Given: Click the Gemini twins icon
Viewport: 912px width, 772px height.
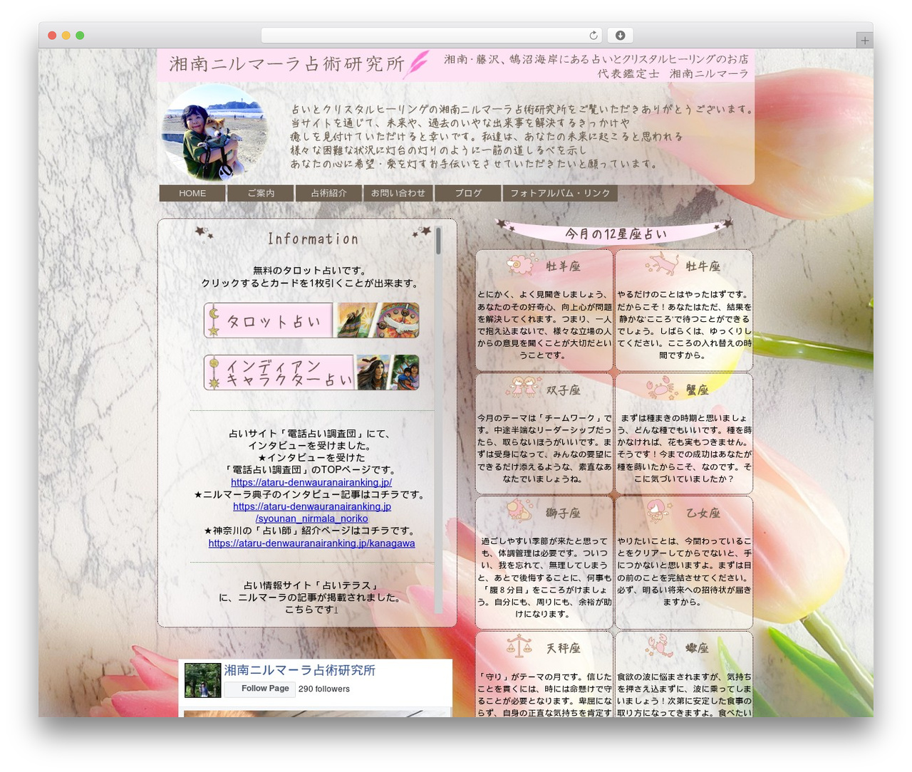Looking at the screenshot, I should (525, 388).
